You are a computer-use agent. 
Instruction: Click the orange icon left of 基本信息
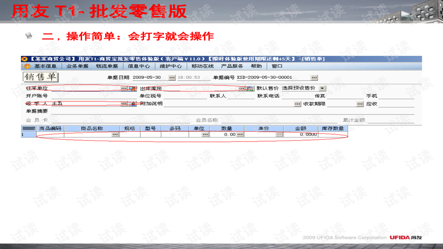coord(27,66)
